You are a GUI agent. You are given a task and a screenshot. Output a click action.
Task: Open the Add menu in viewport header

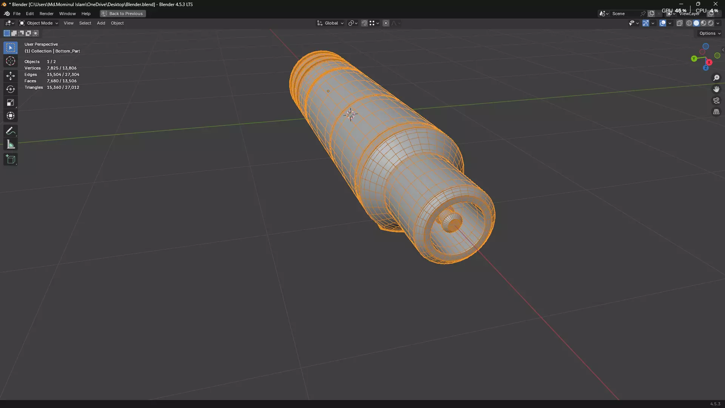pyautogui.click(x=101, y=23)
